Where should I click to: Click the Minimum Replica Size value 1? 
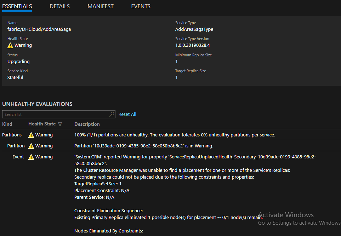click(x=176, y=62)
